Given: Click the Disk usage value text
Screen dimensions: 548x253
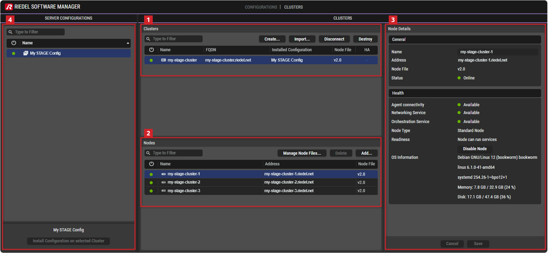Looking at the screenshot, I should pos(484,197).
